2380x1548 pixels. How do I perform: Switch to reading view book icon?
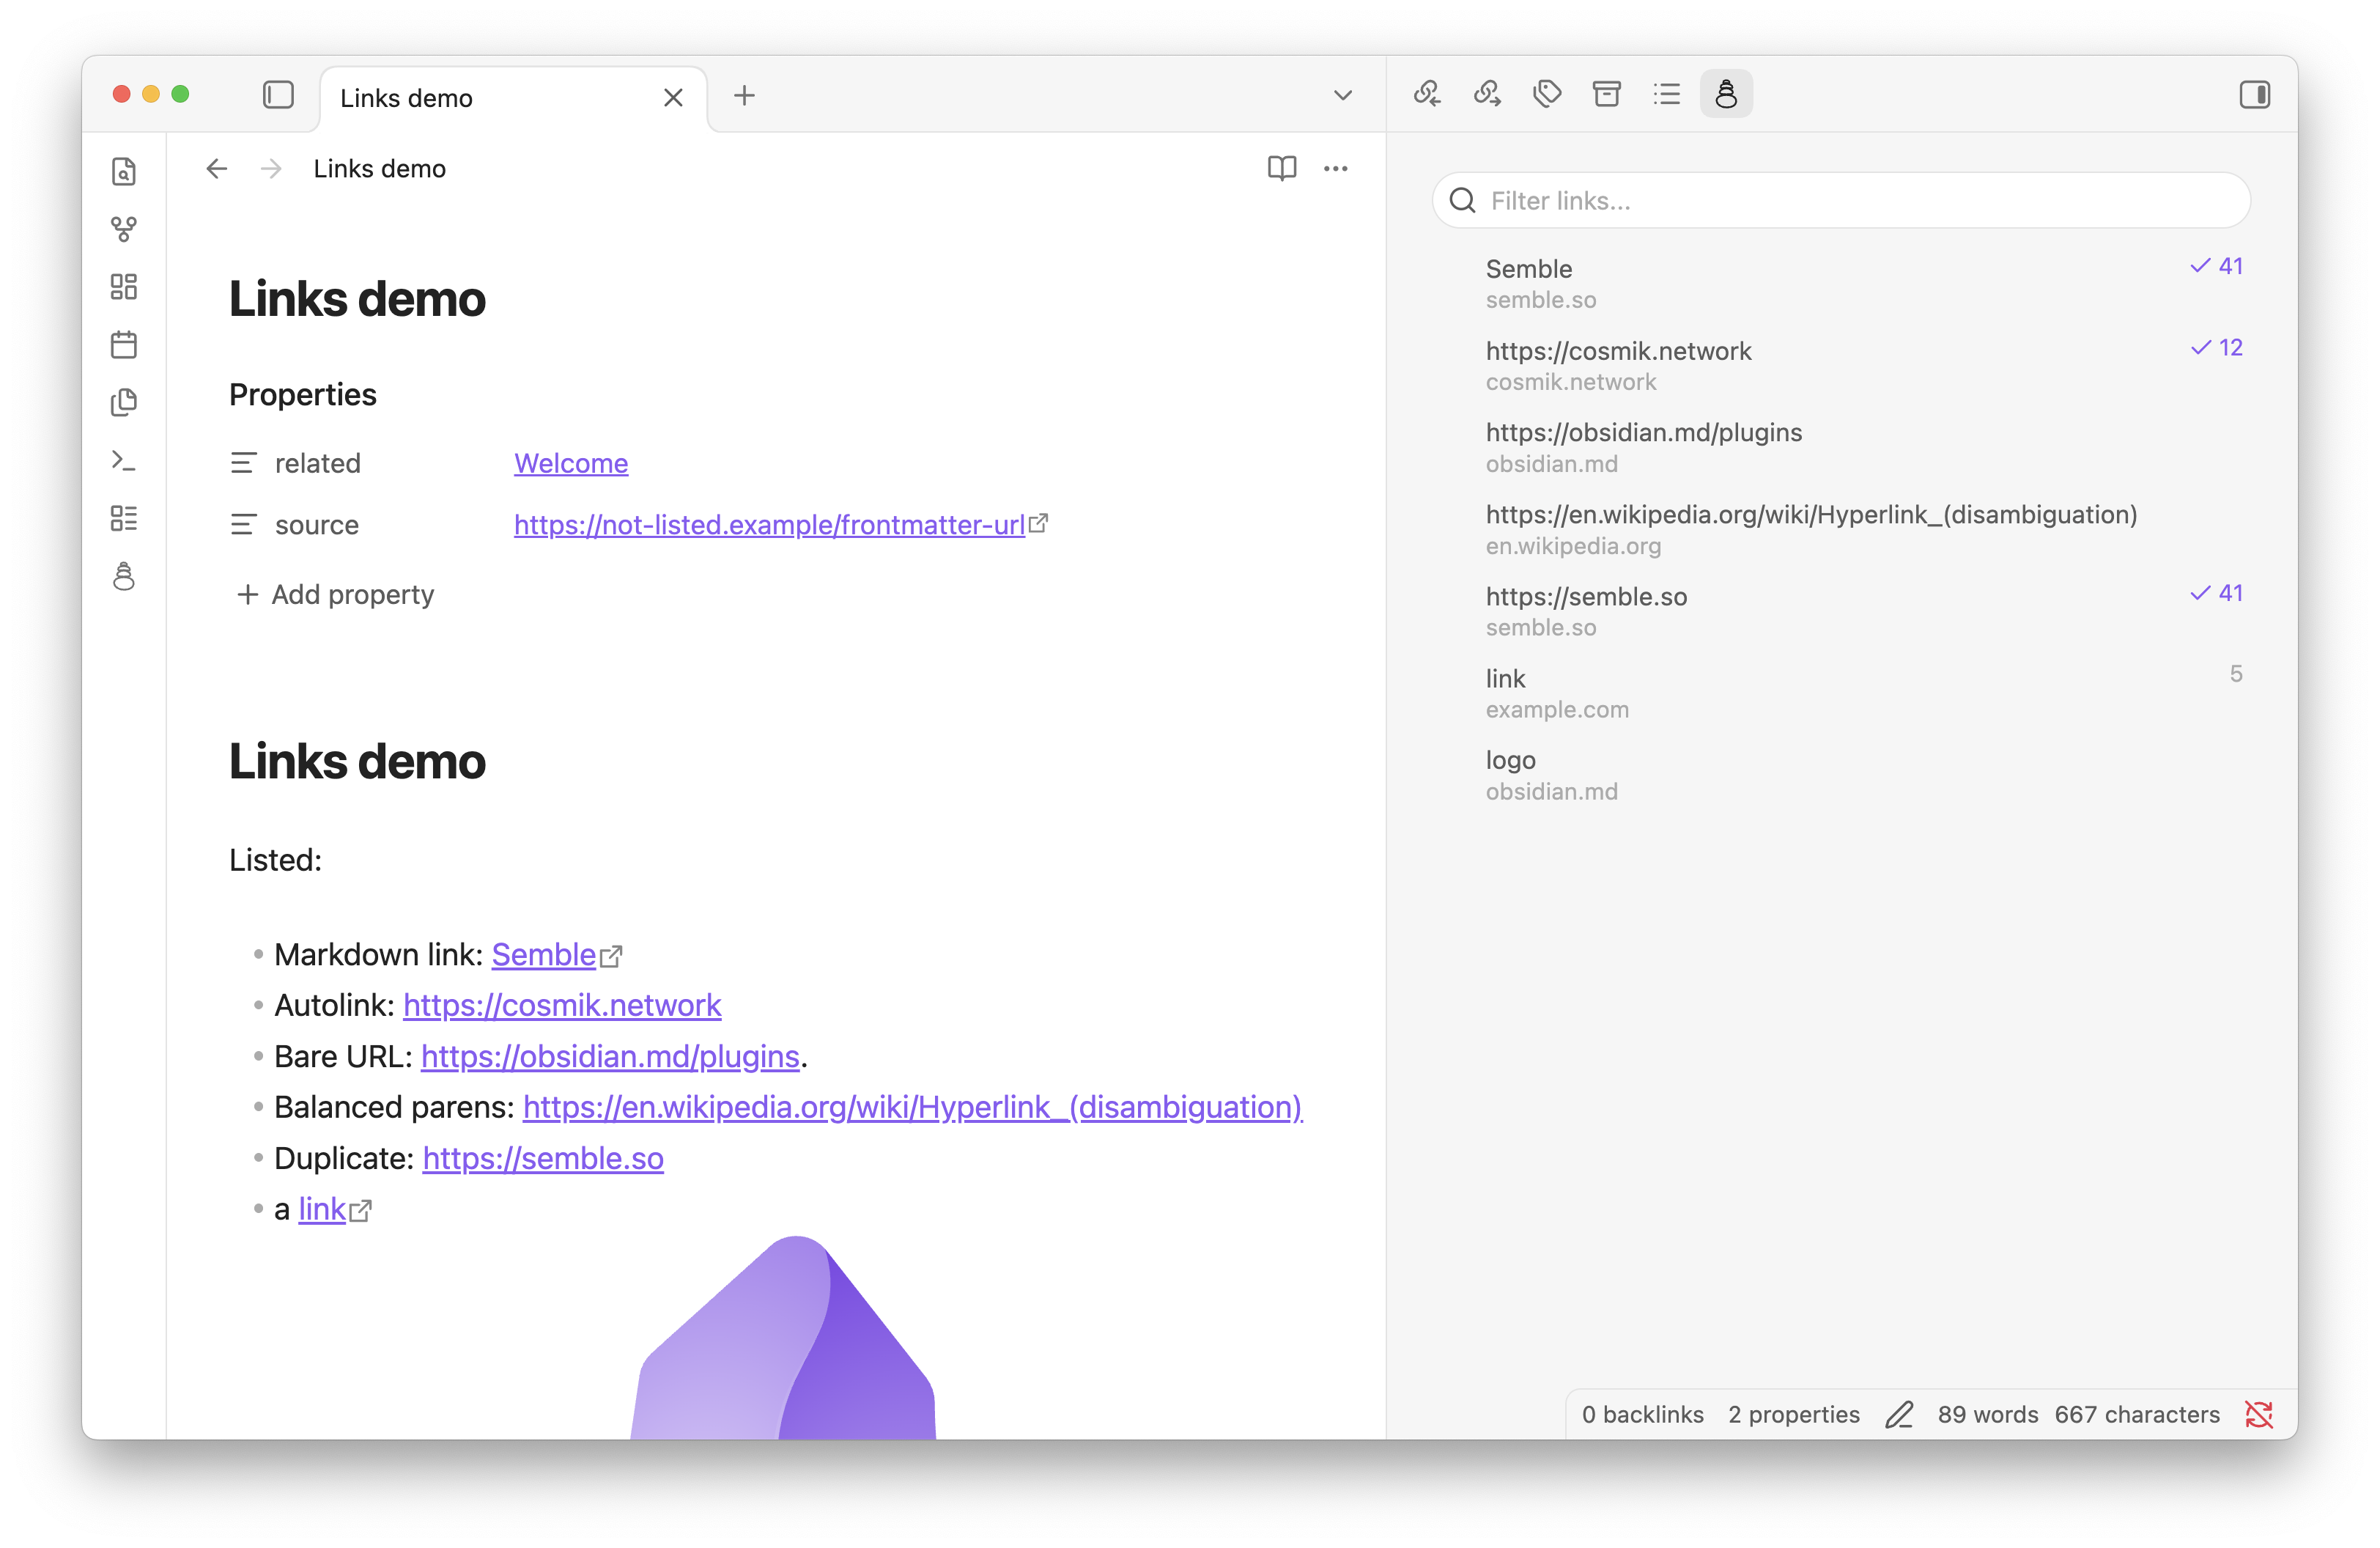click(x=1282, y=168)
